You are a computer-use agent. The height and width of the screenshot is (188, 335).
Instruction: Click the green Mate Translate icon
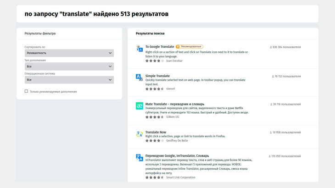pos(140,106)
